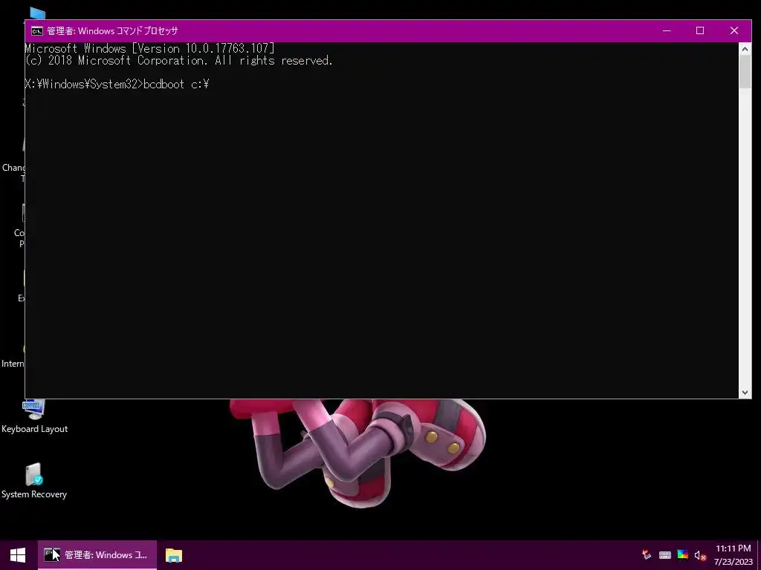Maximize the command prompt window
The width and height of the screenshot is (761, 570).
700,30
